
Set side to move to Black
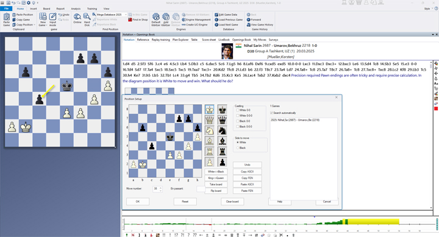point(238,147)
